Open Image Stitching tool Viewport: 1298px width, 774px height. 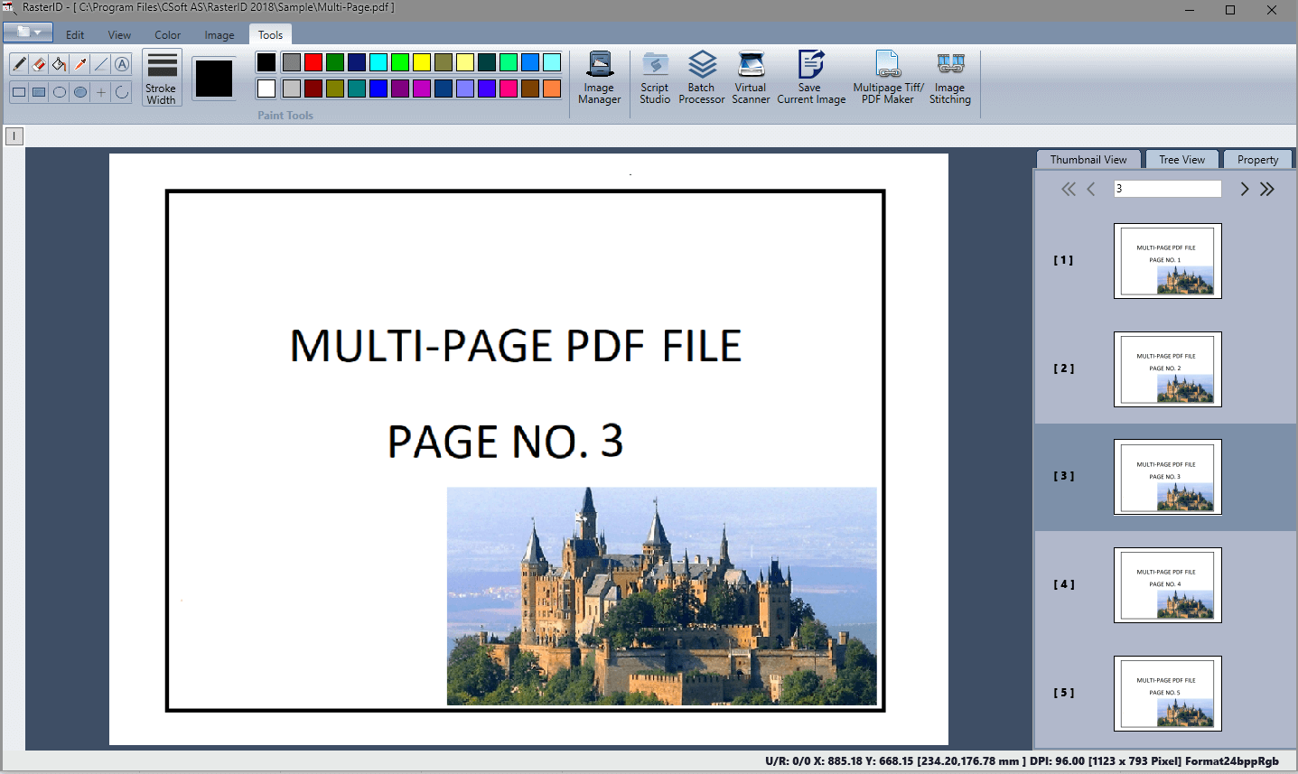[949, 78]
